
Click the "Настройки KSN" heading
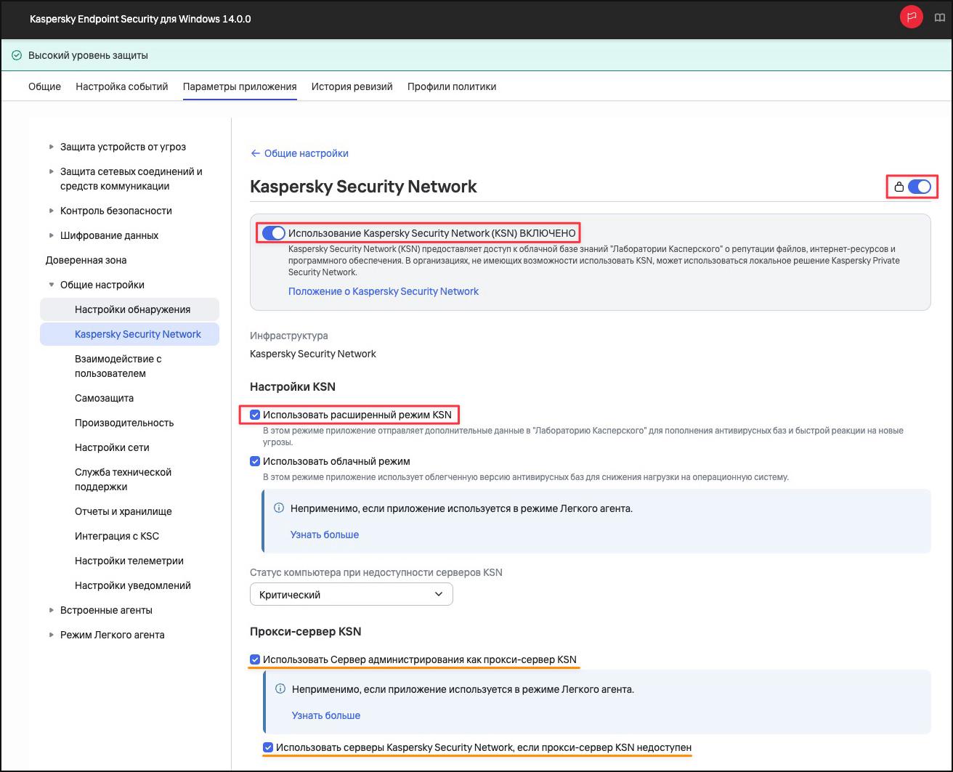click(x=293, y=386)
